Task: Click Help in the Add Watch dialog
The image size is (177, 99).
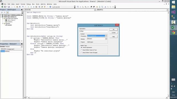Action: pyautogui.click(x=113, y=37)
